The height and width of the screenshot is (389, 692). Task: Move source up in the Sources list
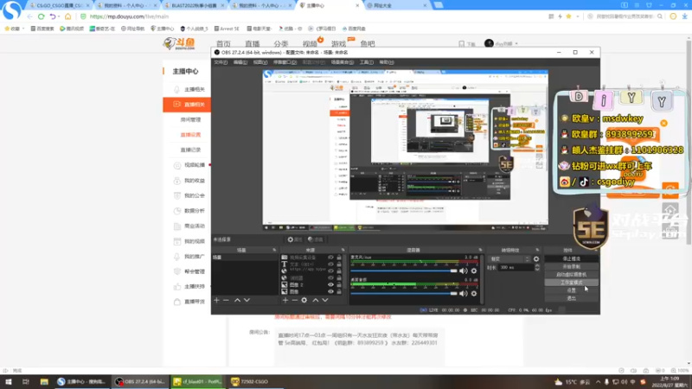(316, 300)
